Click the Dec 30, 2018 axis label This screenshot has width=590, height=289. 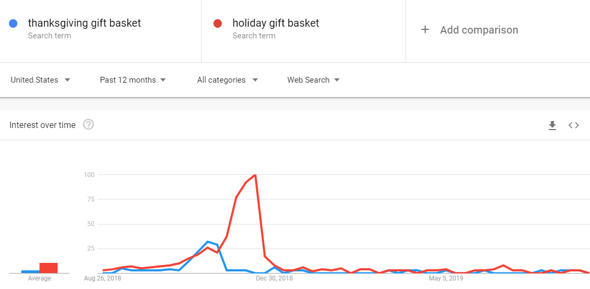[274, 278]
